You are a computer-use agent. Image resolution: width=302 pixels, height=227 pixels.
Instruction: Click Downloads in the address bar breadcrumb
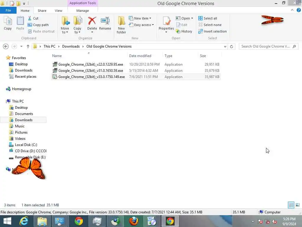click(x=71, y=46)
